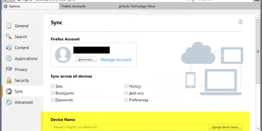The image size is (262, 131).
Task: Click the account avatar picture
Action: pyautogui.click(x=63, y=55)
